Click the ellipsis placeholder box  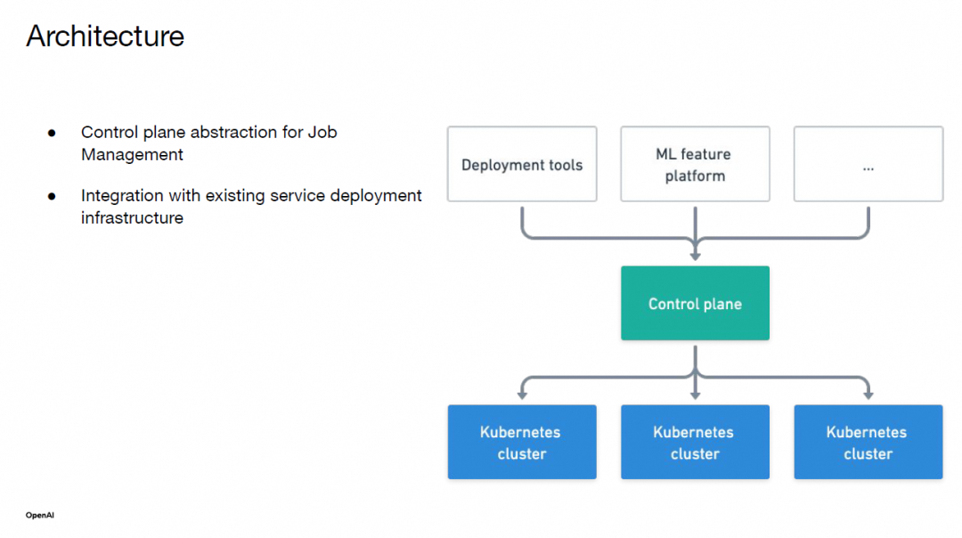tap(868, 164)
